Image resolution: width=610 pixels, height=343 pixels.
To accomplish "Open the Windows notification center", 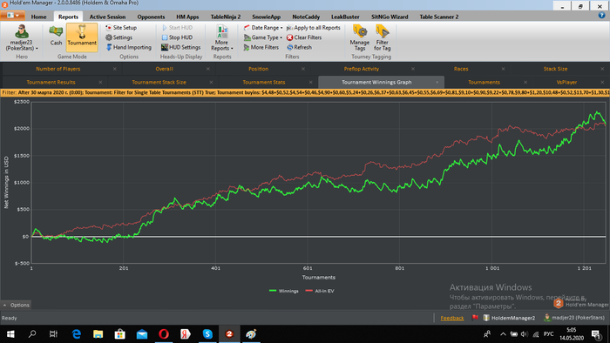I will (596, 334).
